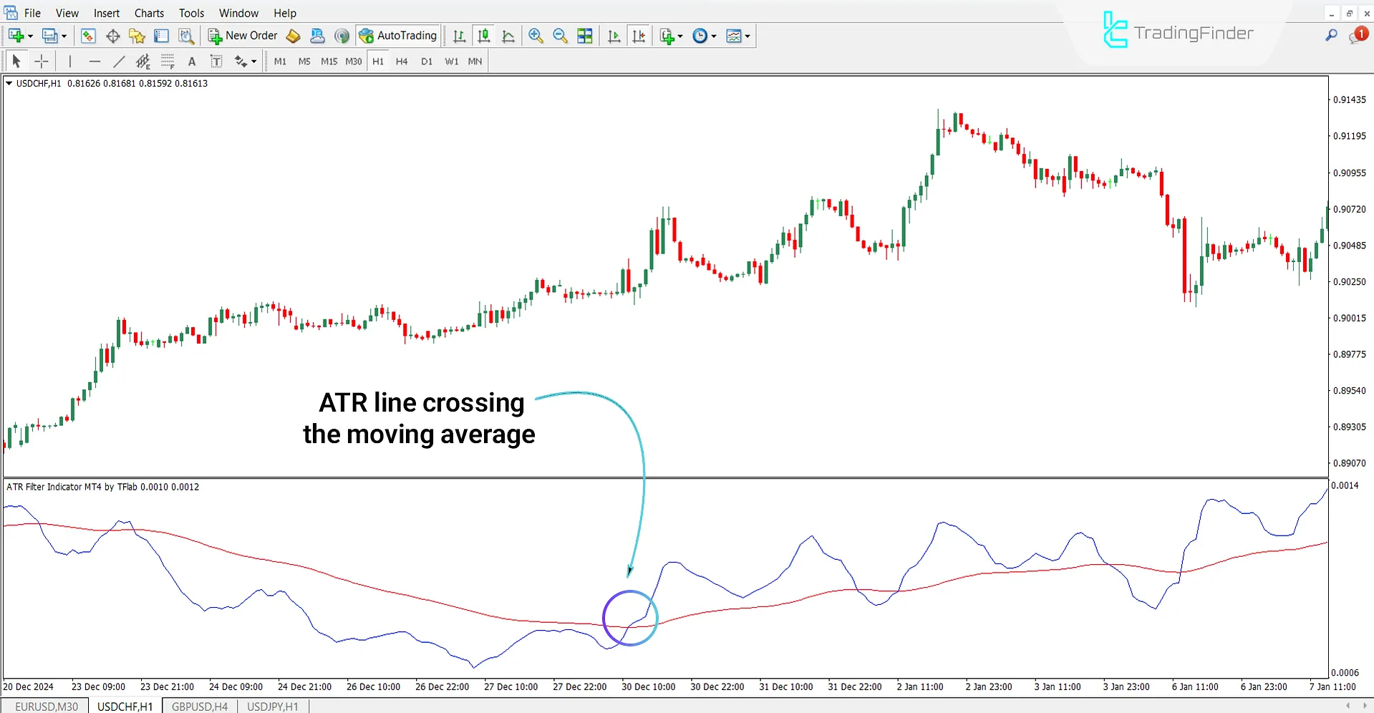Place a New Order

coord(242,35)
